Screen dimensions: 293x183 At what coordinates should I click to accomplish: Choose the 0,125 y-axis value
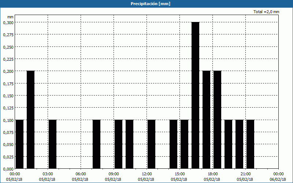click(x=8, y=108)
